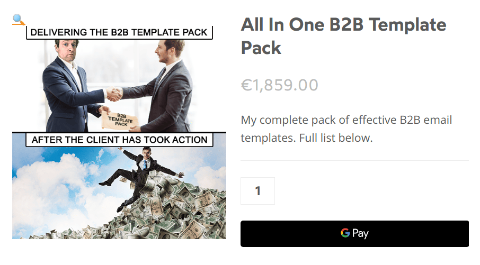This screenshot has width=480, height=265.
Task: Click the magnifier zoom icon on product image
Action: click(x=19, y=20)
